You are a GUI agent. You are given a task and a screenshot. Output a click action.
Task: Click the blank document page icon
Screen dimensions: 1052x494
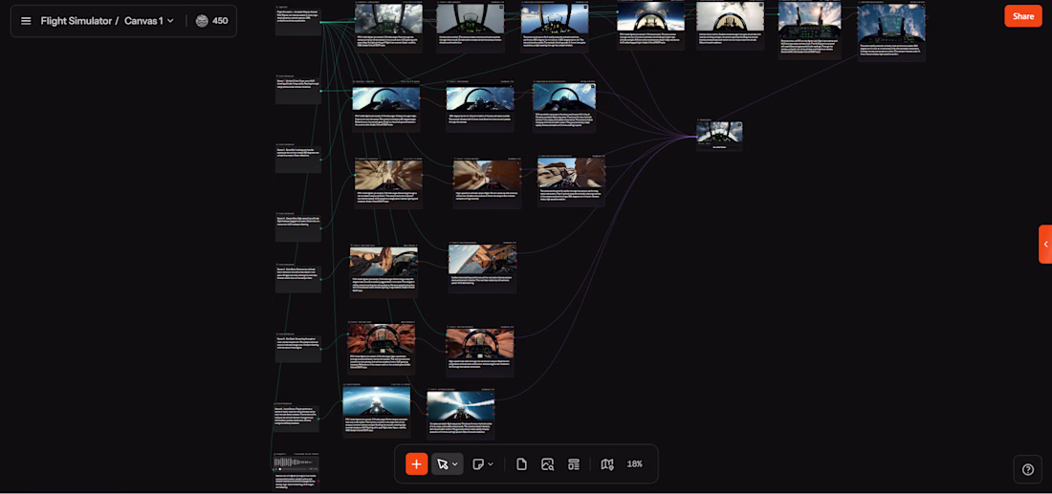(521, 463)
